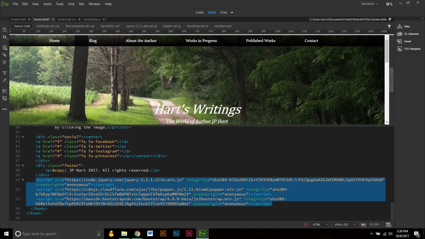Image resolution: width=425 pixels, height=239 pixels.
Task: Open the manifest.json related file
Action: tap(223, 26)
